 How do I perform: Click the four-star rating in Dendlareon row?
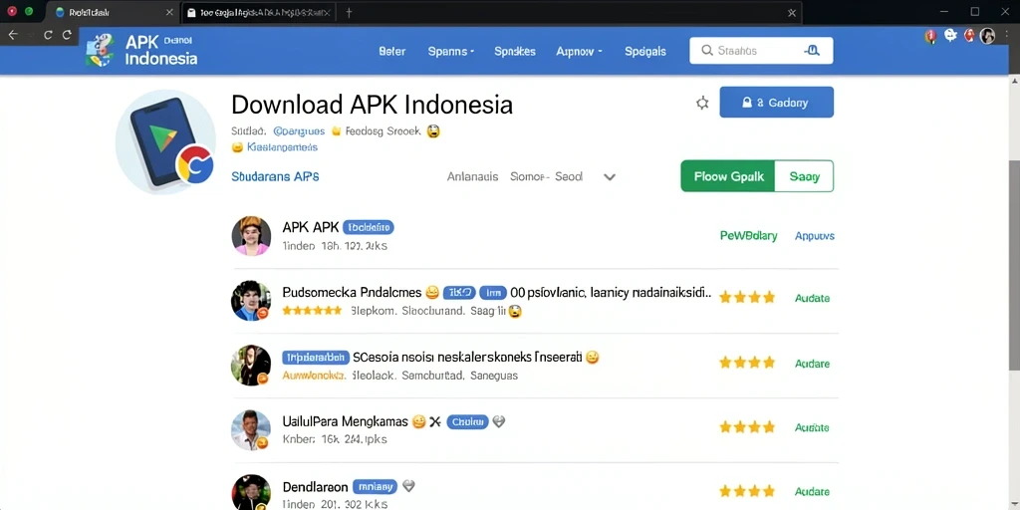747,491
